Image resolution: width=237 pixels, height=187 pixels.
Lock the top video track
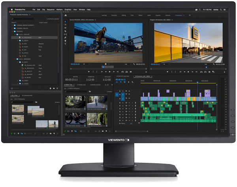[120, 91]
